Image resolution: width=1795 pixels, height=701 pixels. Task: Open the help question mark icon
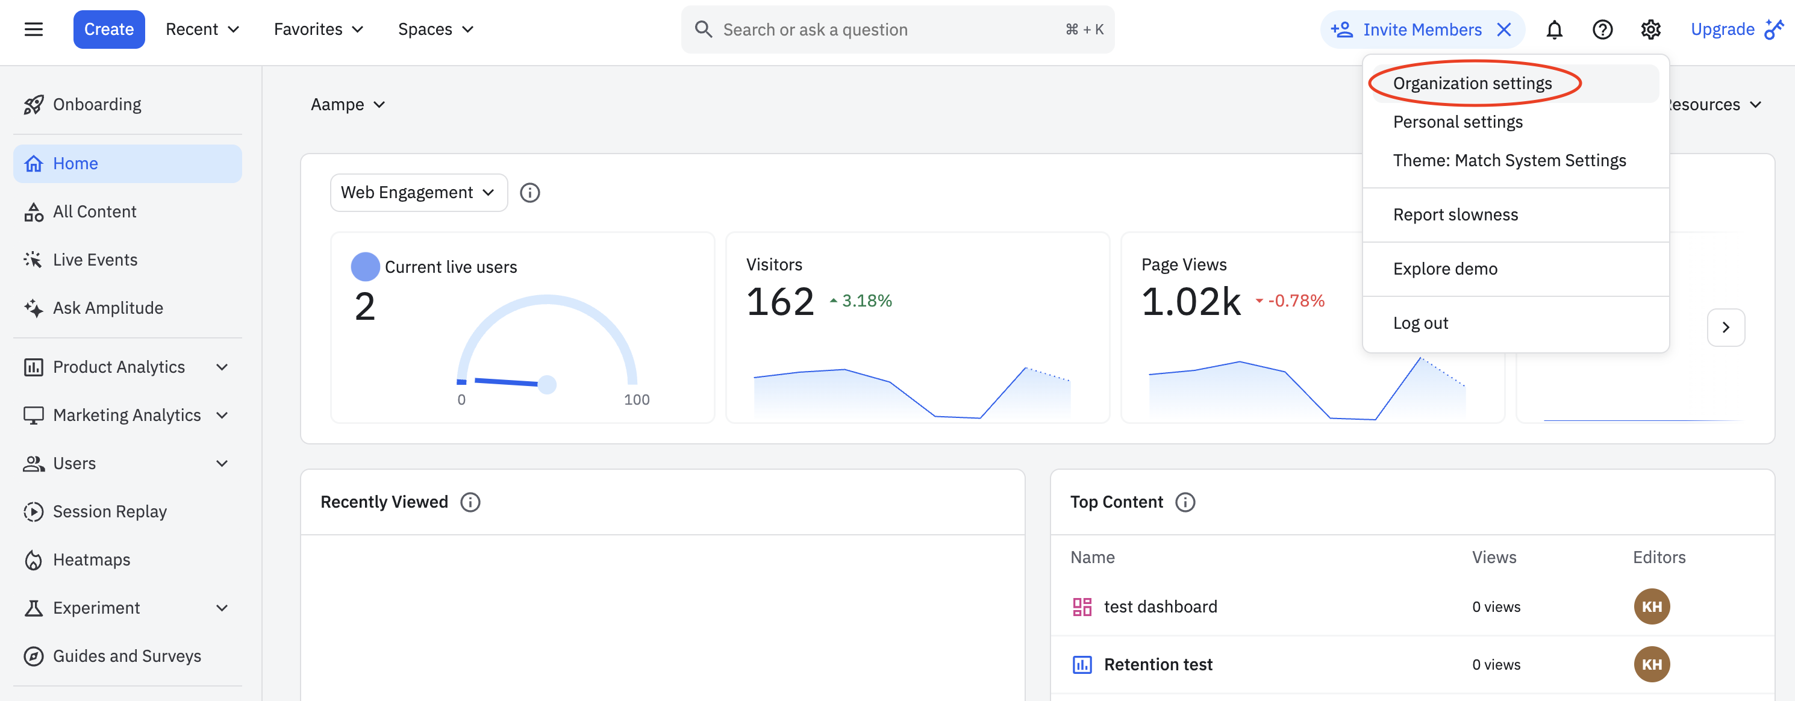click(x=1602, y=30)
